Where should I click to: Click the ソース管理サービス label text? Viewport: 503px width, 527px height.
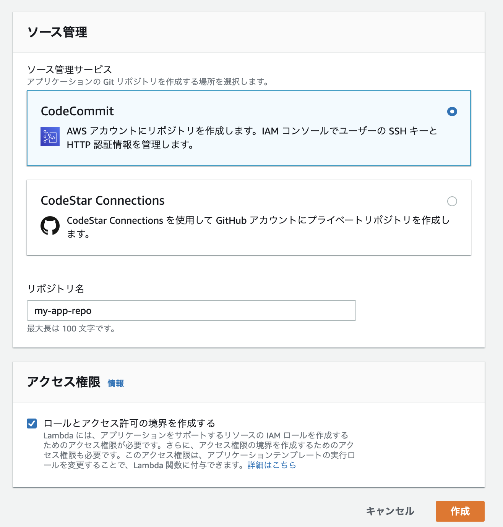pos(69,70)
